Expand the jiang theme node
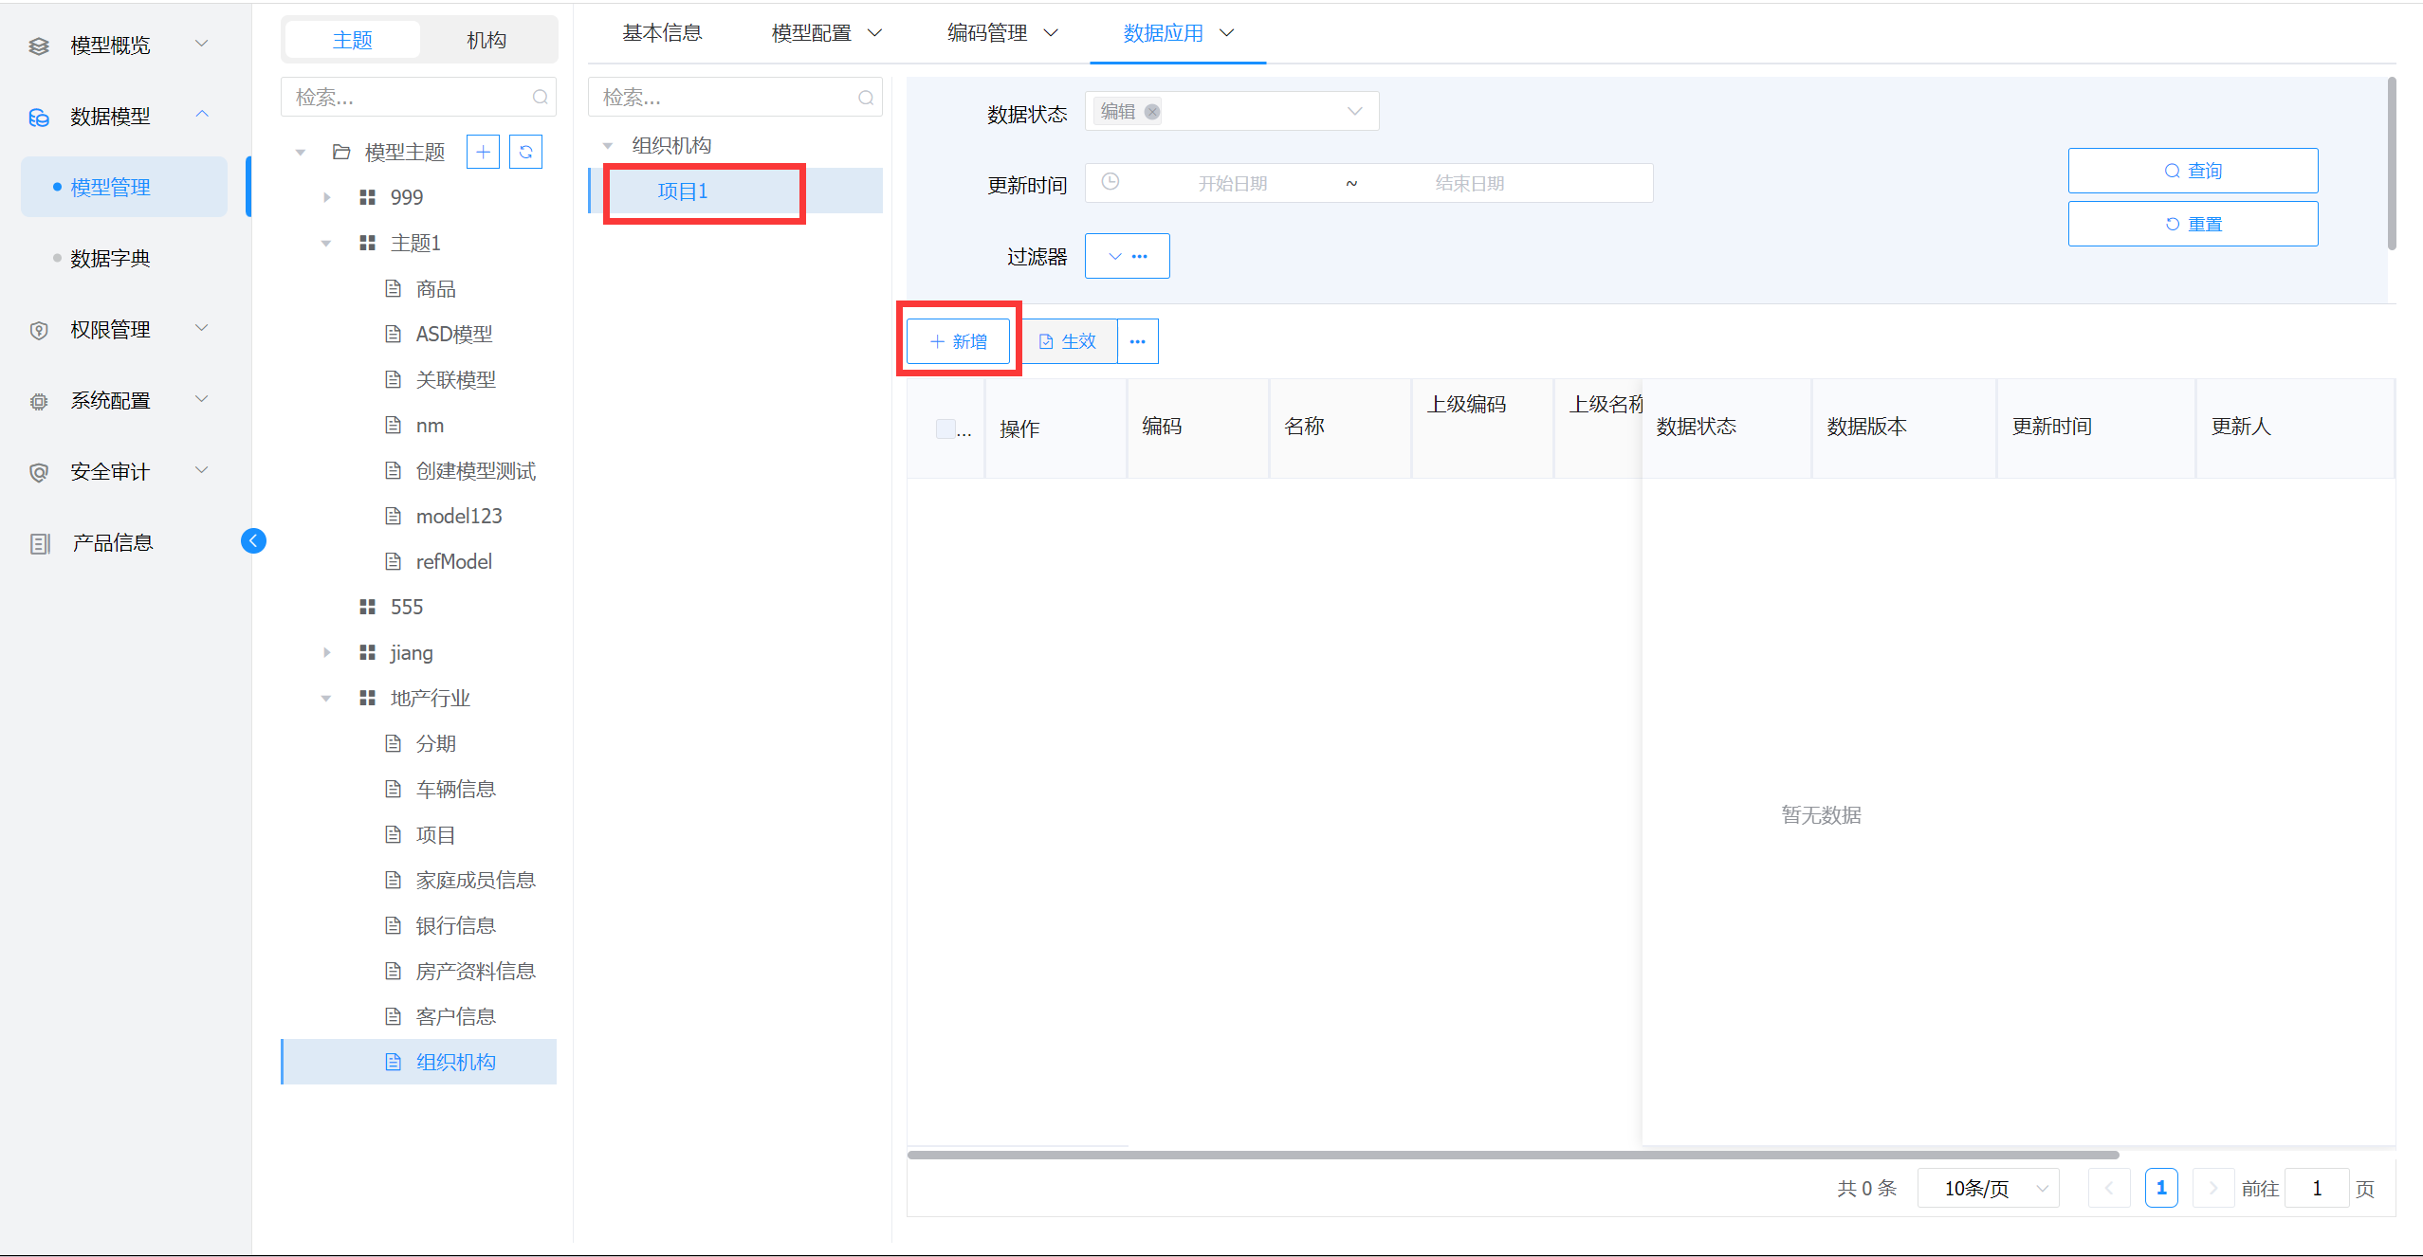This screenshot has height=1257, width=2423. 327,652
